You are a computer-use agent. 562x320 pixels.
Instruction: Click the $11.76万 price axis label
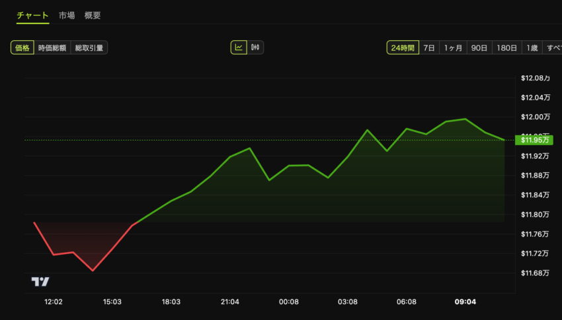tap(535, 234)
